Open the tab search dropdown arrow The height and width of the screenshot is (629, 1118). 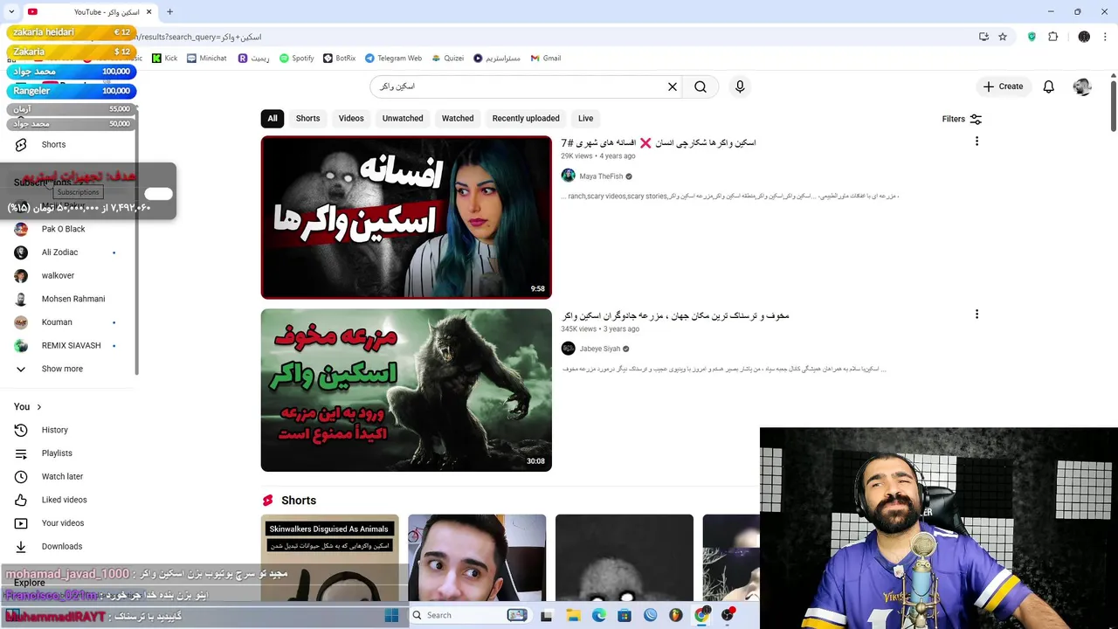pos(11,12)
